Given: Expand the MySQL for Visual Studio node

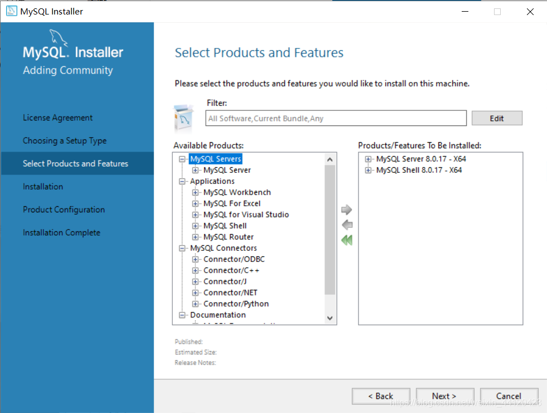Looking at the screenshot, I should [195, 215].
